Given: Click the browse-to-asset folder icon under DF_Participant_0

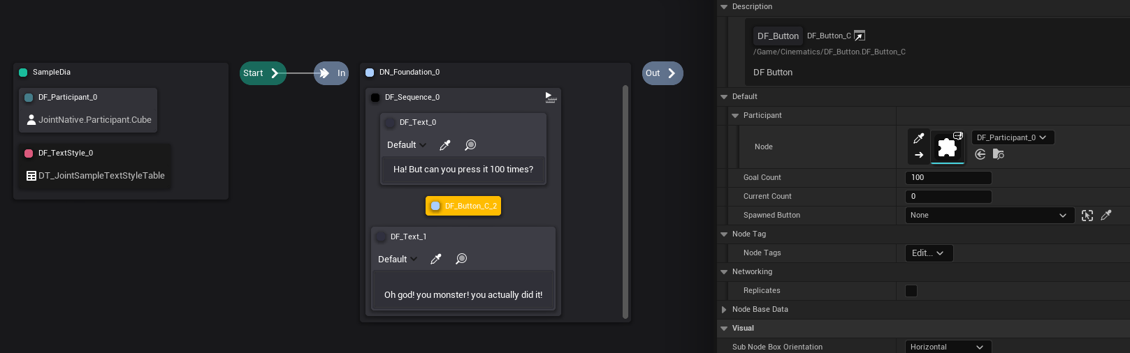Looking at the screenshot, I should (998, 154).
